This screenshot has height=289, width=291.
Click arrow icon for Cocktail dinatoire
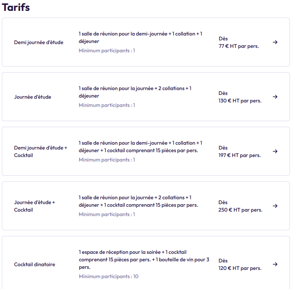pyautogui.click(x=275, y=264)
